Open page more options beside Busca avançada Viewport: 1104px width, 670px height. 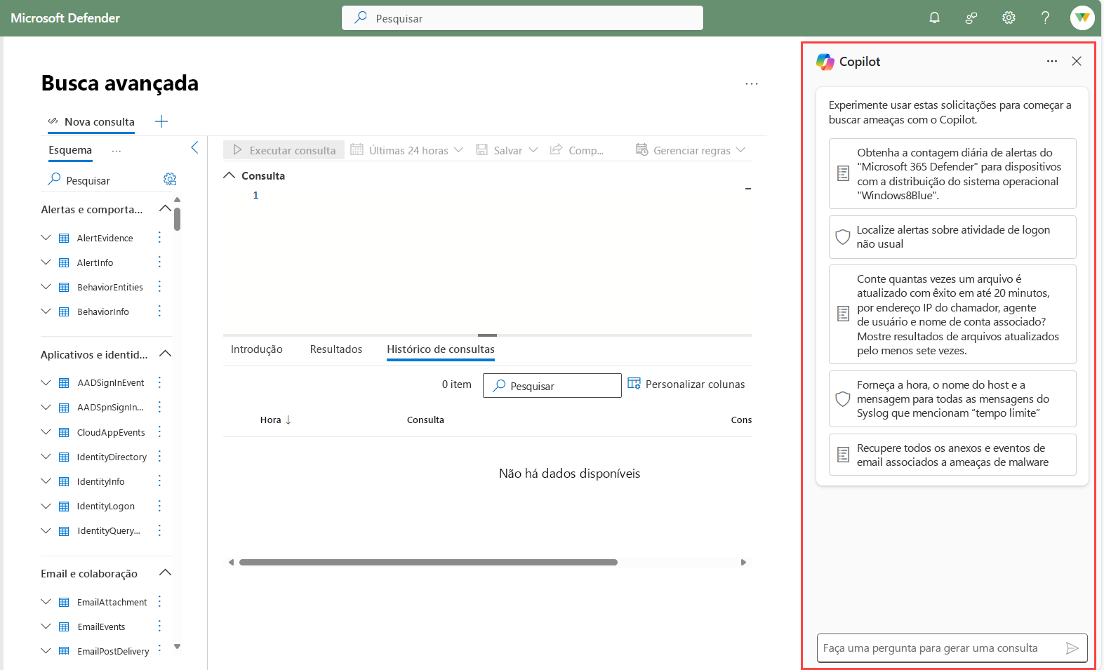752,83
